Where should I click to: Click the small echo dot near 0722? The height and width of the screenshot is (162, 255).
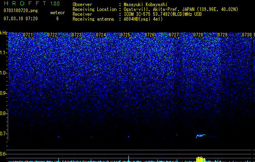pyautogui.click(x=58, y=136)
